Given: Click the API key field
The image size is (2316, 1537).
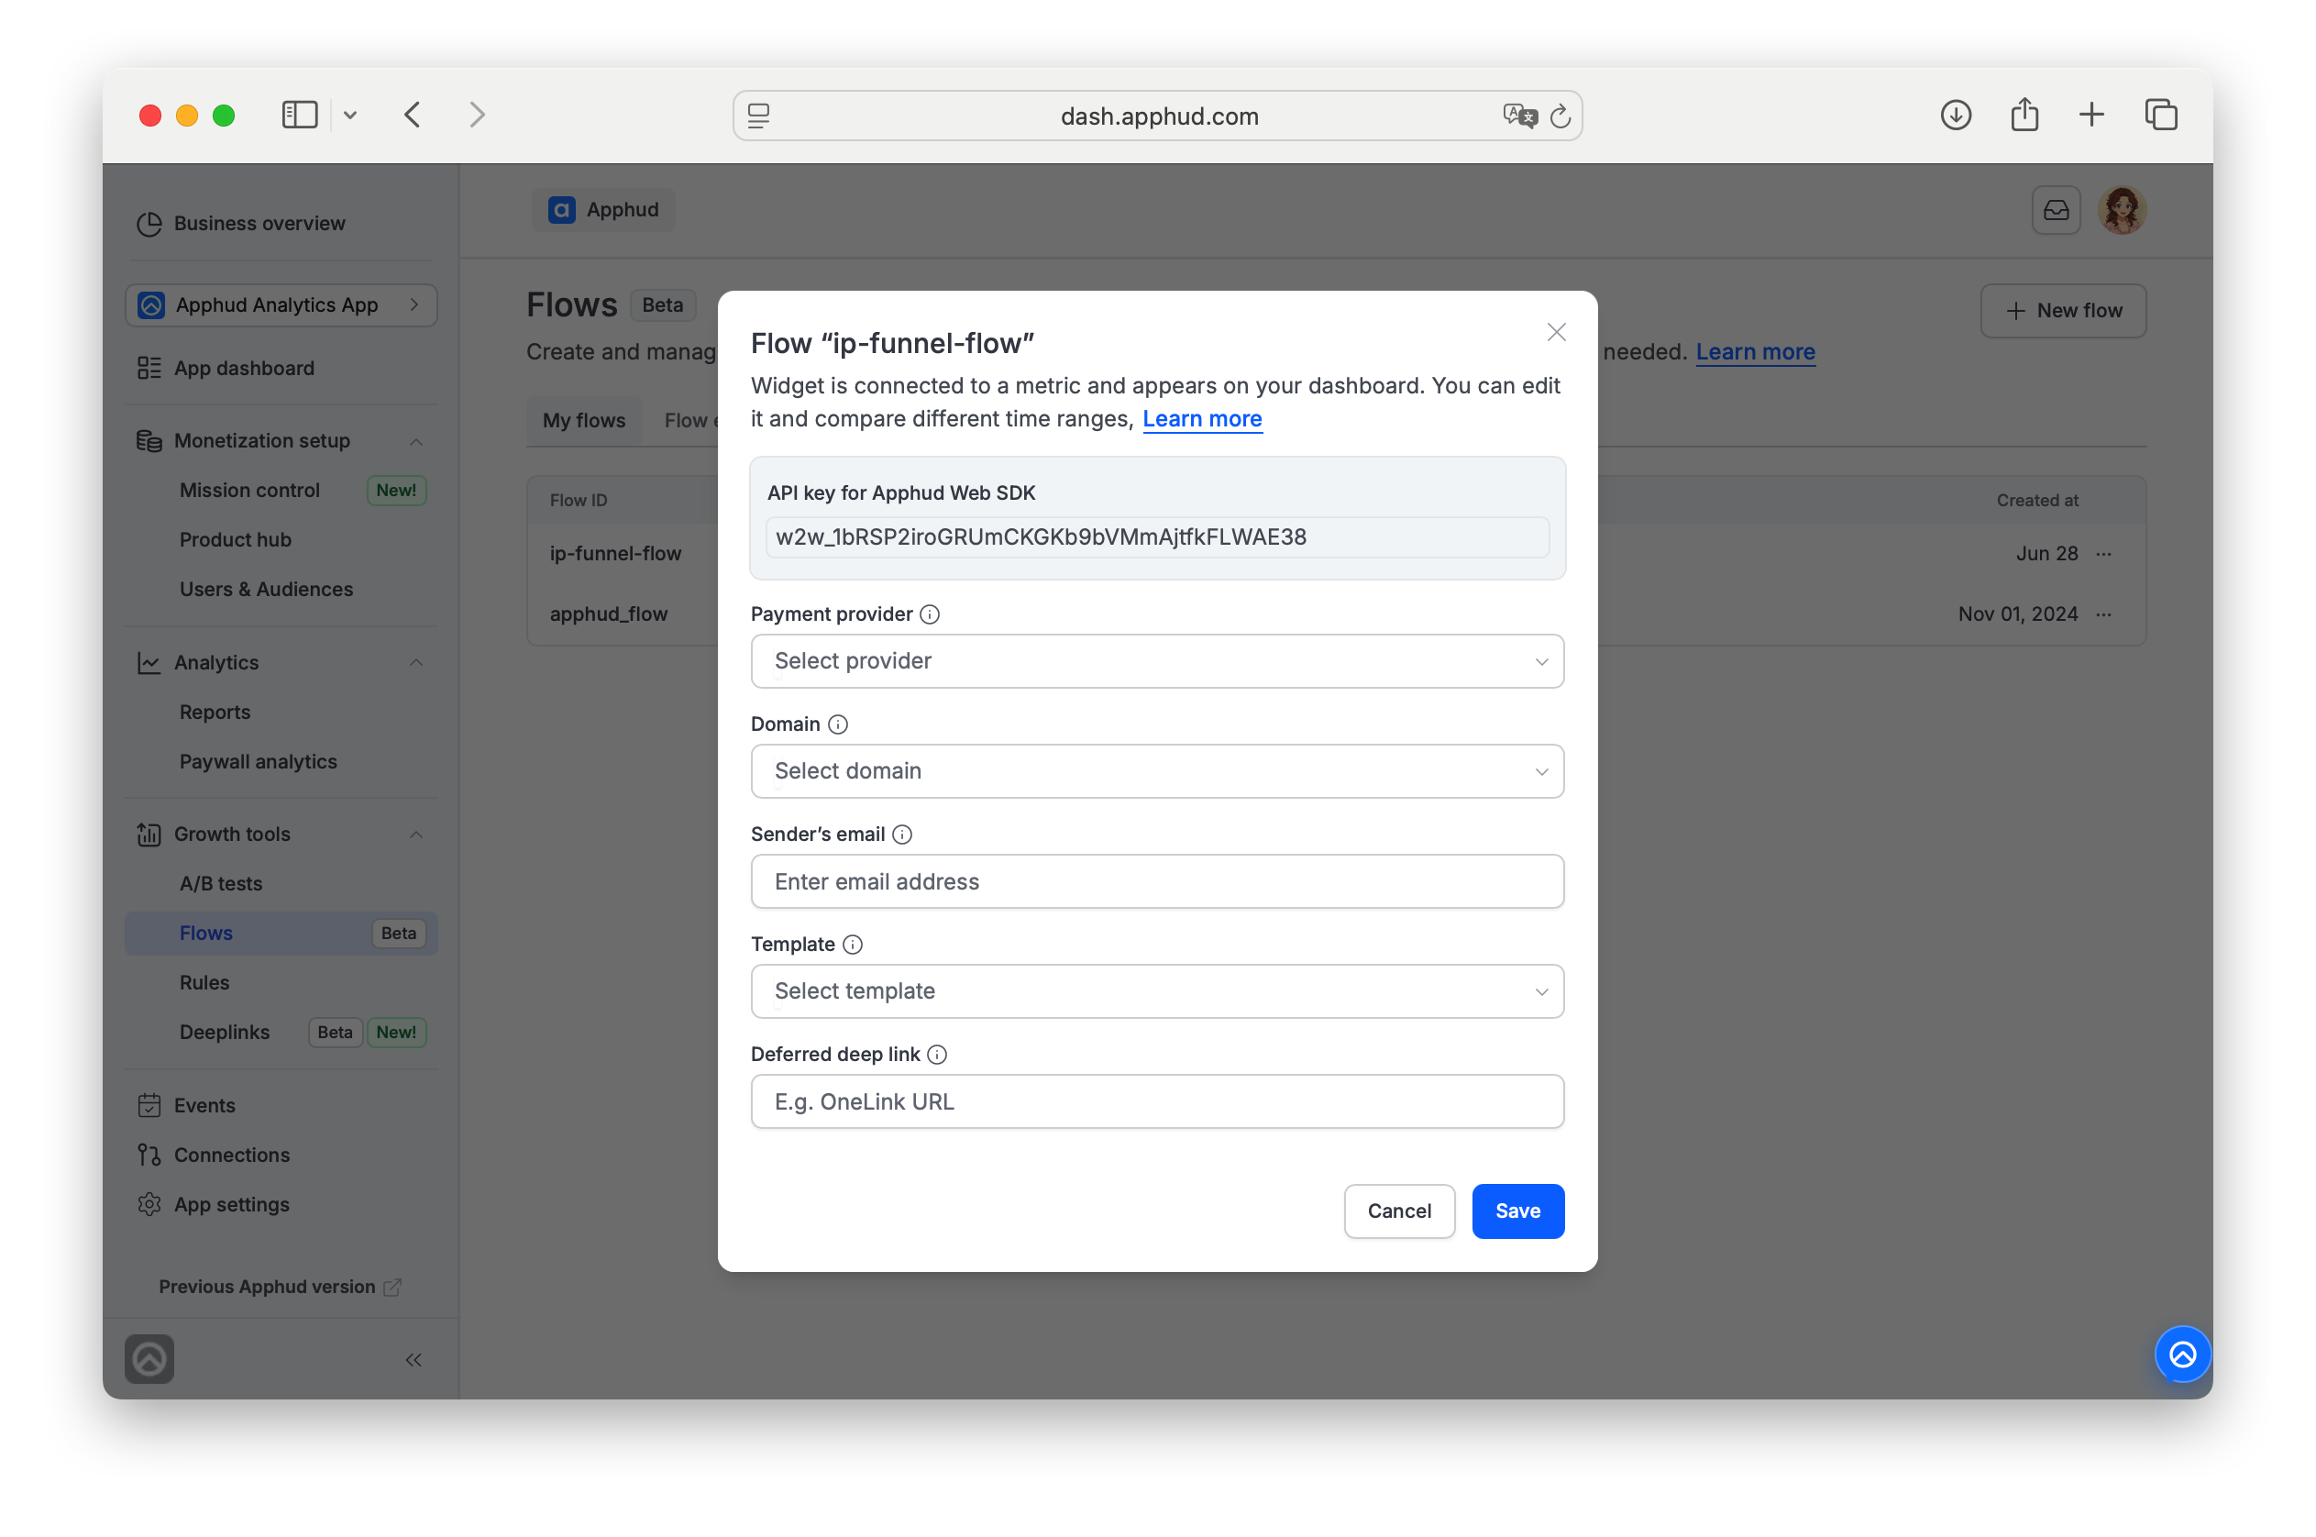Looking at the screenshot, I should point(1156,537).
